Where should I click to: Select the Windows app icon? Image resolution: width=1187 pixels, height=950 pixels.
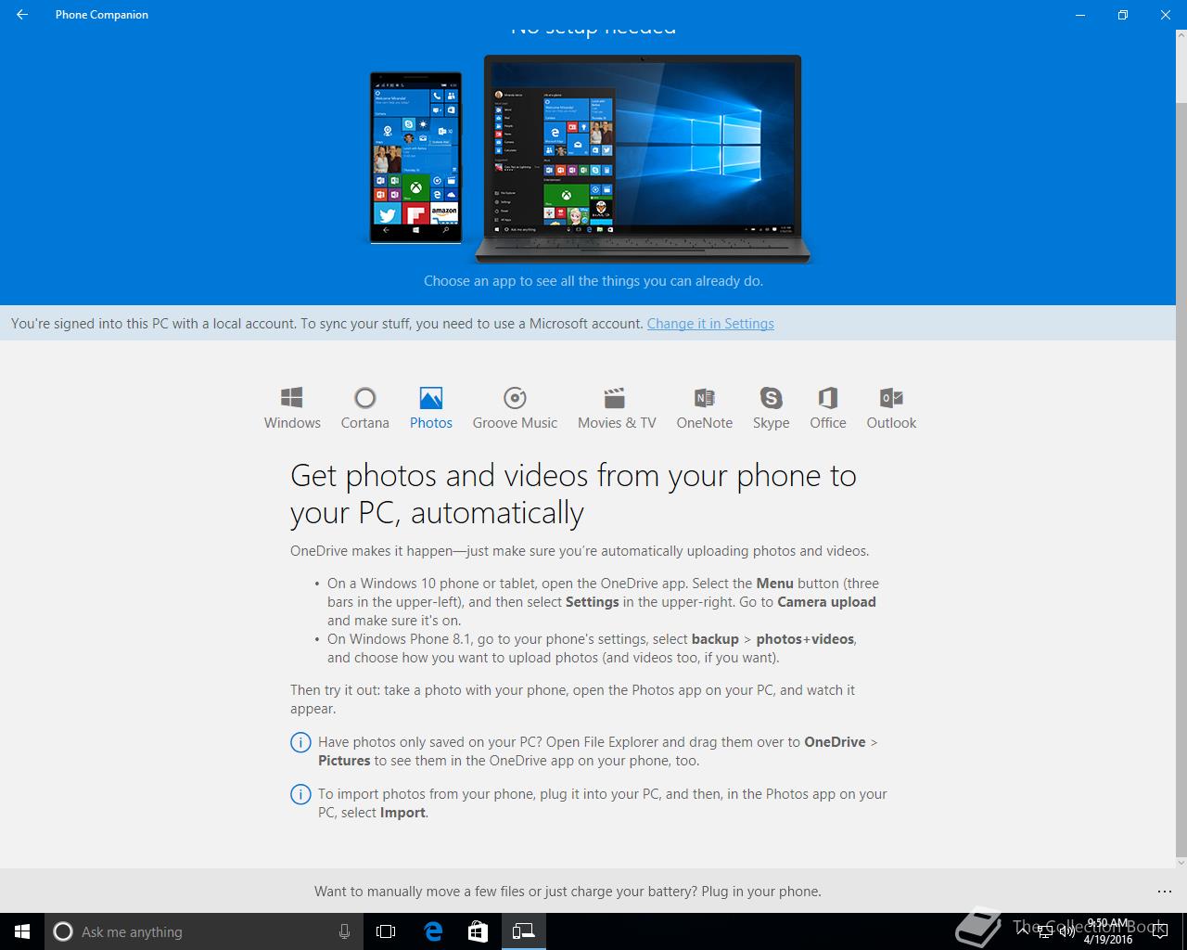click(x=292, y=398)
